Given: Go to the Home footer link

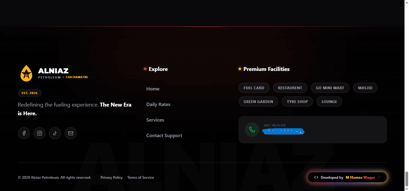Looking at the screenshot, I should point(153,89).
